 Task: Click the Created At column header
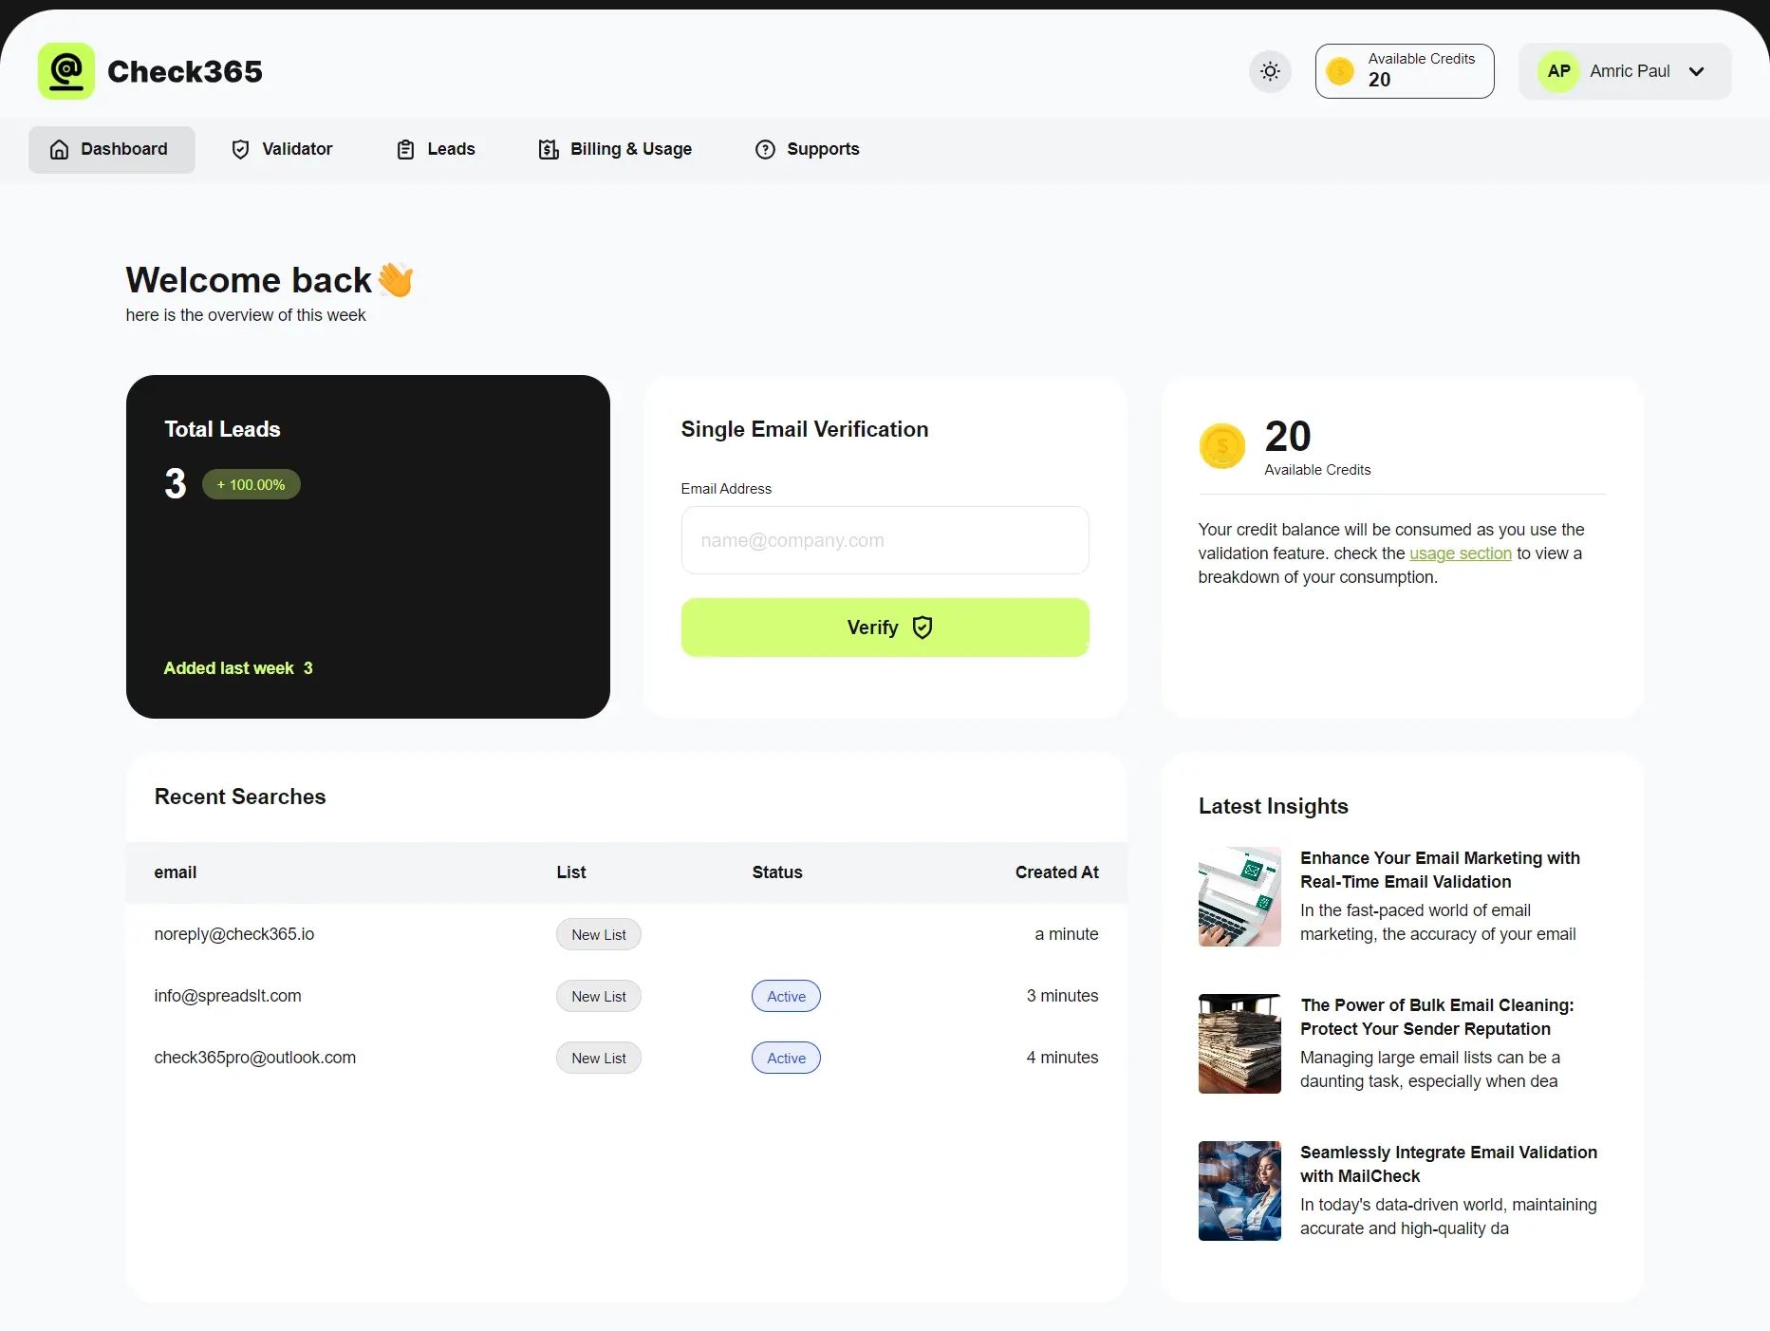point(1057,872)
